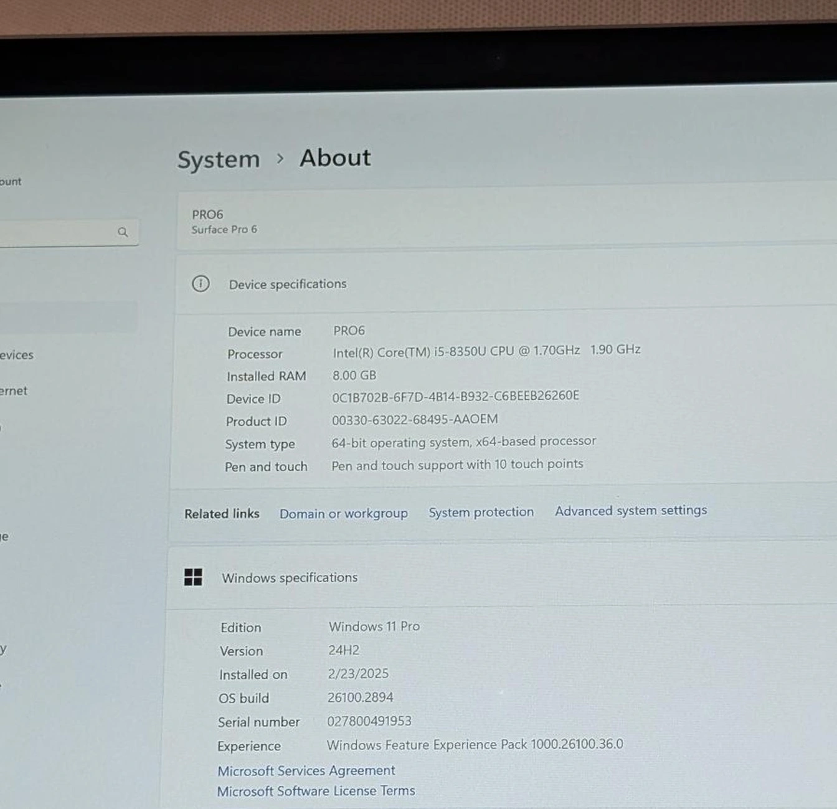Click the Installed RAM value 8.00 GB
The width and height of the screenshot is (837, 809).
click(x=354, y=375)
